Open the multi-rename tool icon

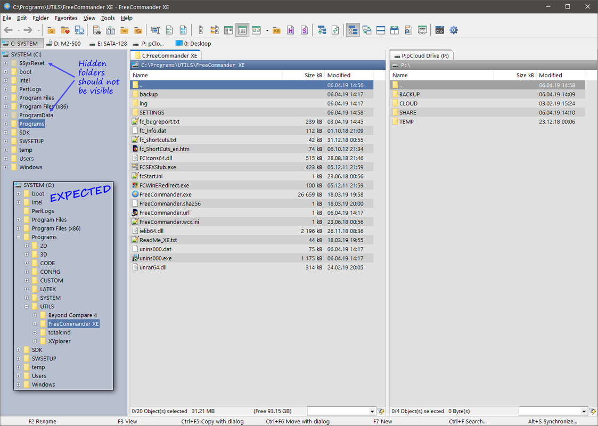[155, 30]
